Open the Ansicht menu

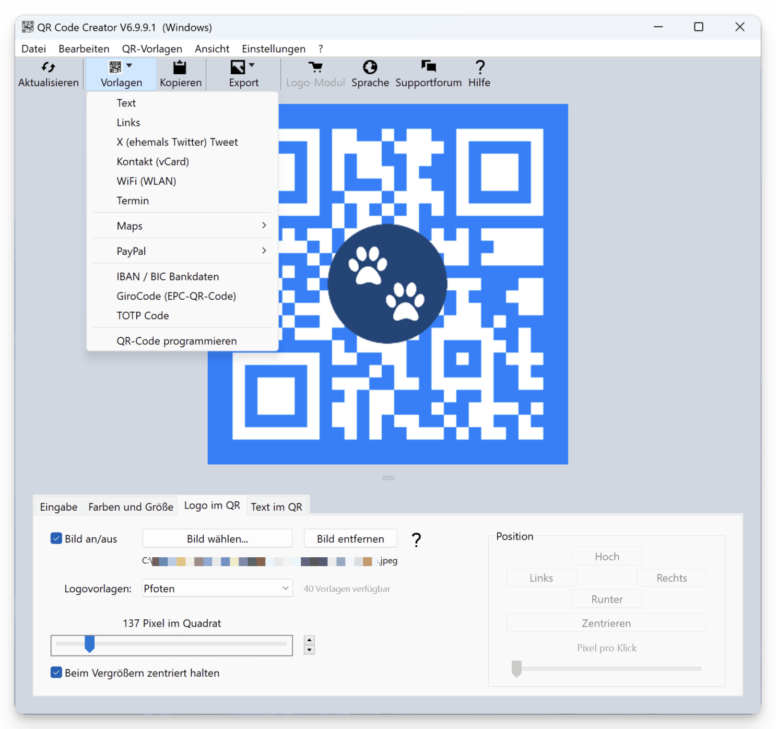[x=212, y=49]
